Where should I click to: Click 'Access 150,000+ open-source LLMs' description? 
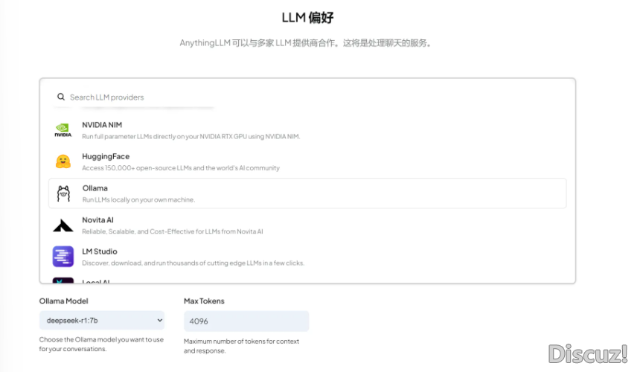(181, 167)
